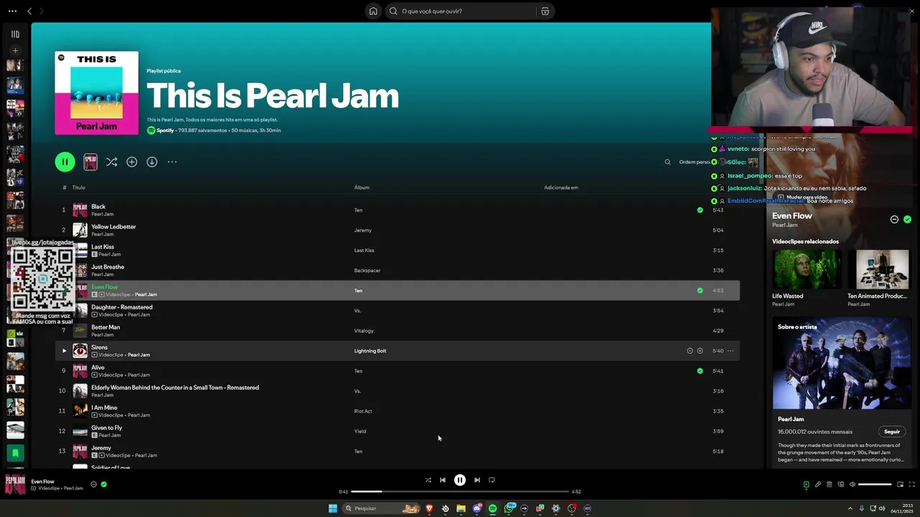
Task: Pause playback in bottom player bar
Action: (460, 480)
